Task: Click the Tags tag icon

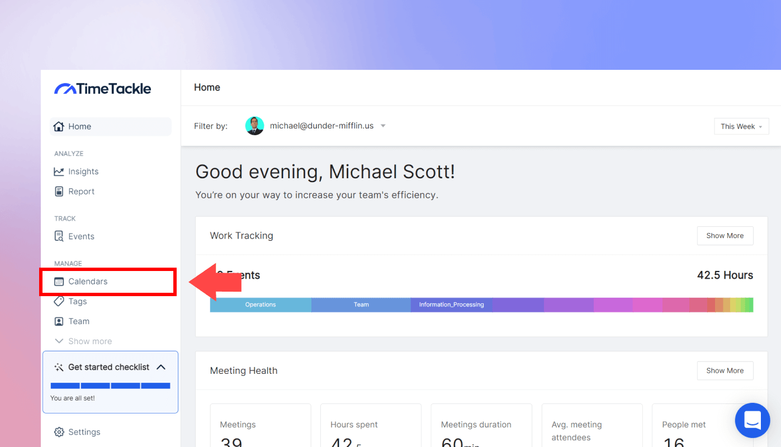Action: pyautogui.click(x=59, y=301)
